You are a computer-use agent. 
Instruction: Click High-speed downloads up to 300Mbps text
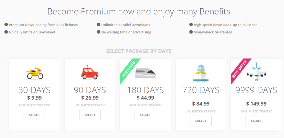tap(225, 25)
